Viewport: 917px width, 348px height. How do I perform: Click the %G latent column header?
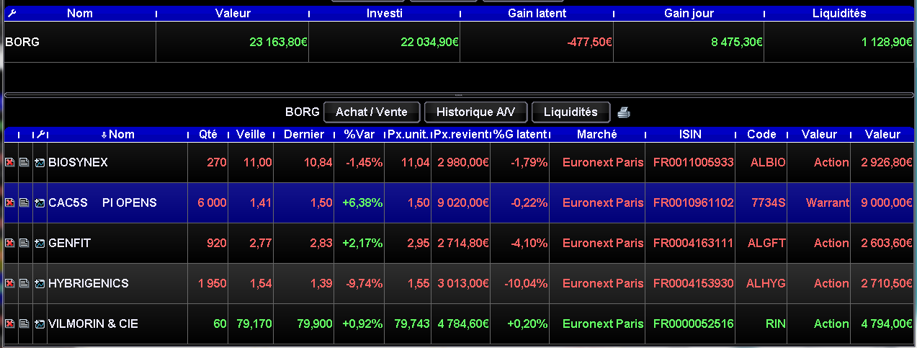tap(519, 134)
